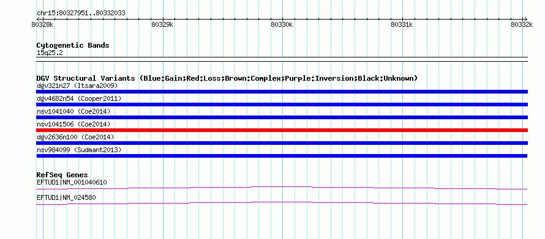The width and height of the screenshot is (545, 239).
Task: Select the EFTUD1 NM_024580 magenta transcript line
Action: coord(282,204)
